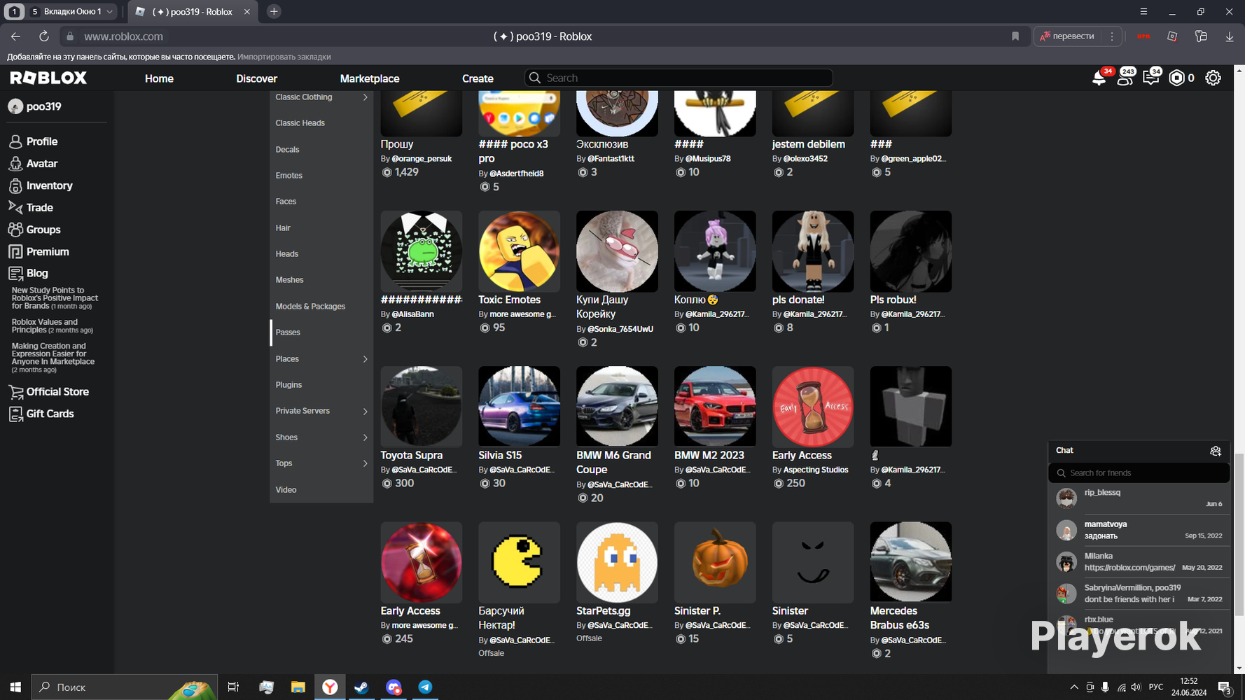This screenshot has width=1245, height=700.
Task: Open the Discover page
Action: pos(256,78)
